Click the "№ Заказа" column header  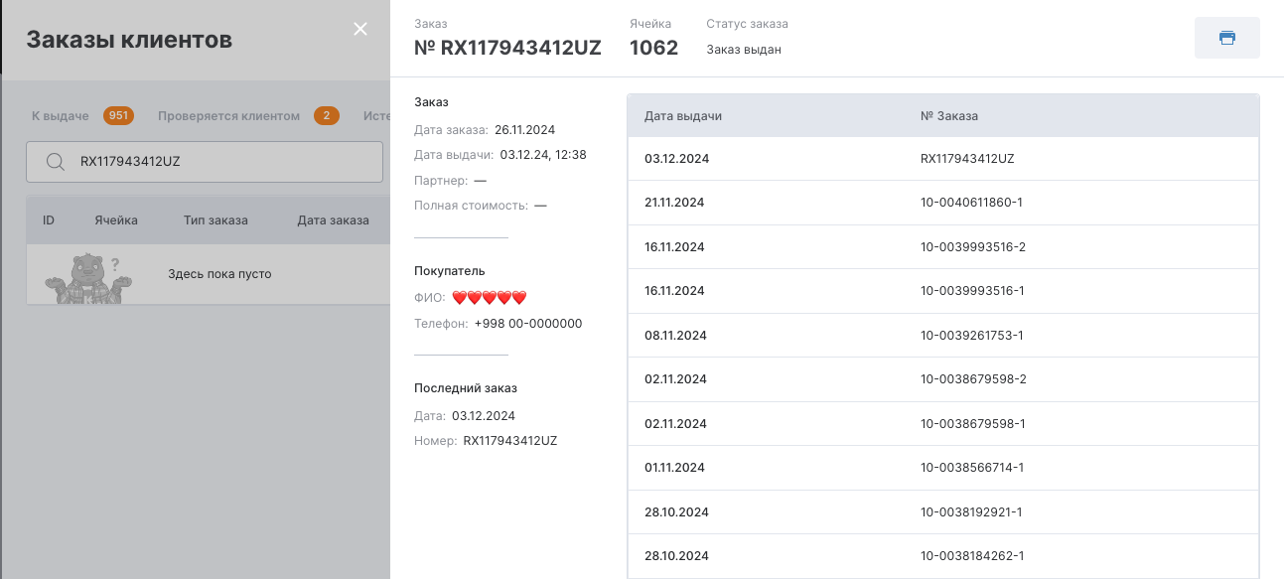click(948, 116)
